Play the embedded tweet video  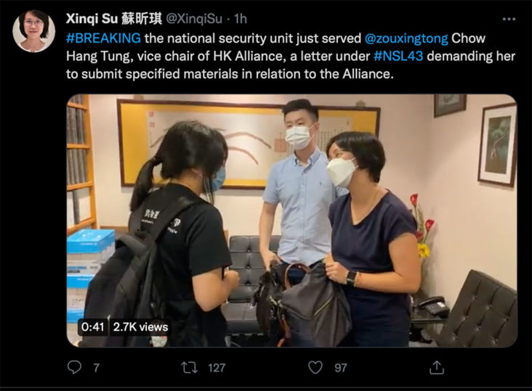point(291,221)
